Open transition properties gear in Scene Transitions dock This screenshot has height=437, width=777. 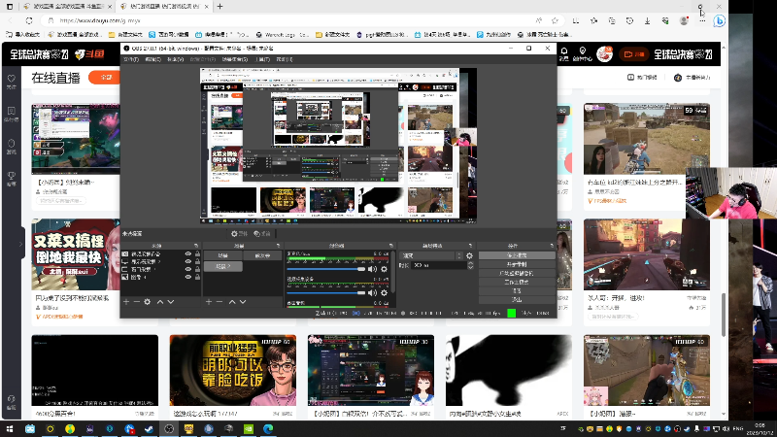tap(469, 255)
